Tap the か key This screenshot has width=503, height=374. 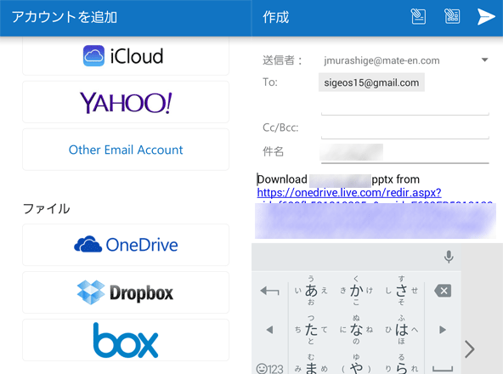pos(356,291)
